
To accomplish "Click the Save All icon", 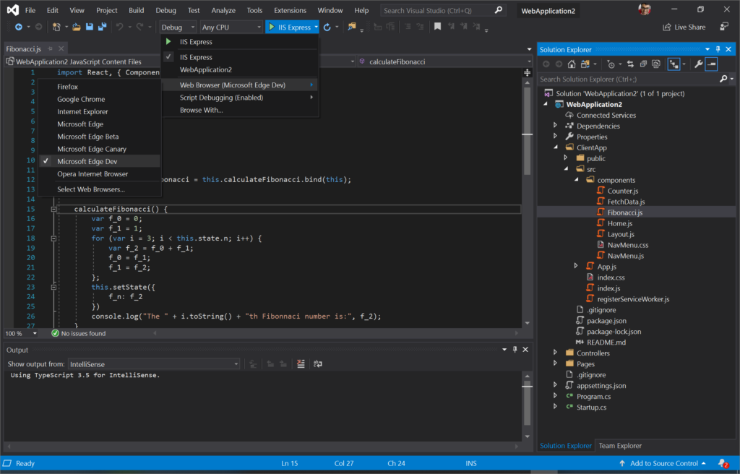I will pos(102,27).
